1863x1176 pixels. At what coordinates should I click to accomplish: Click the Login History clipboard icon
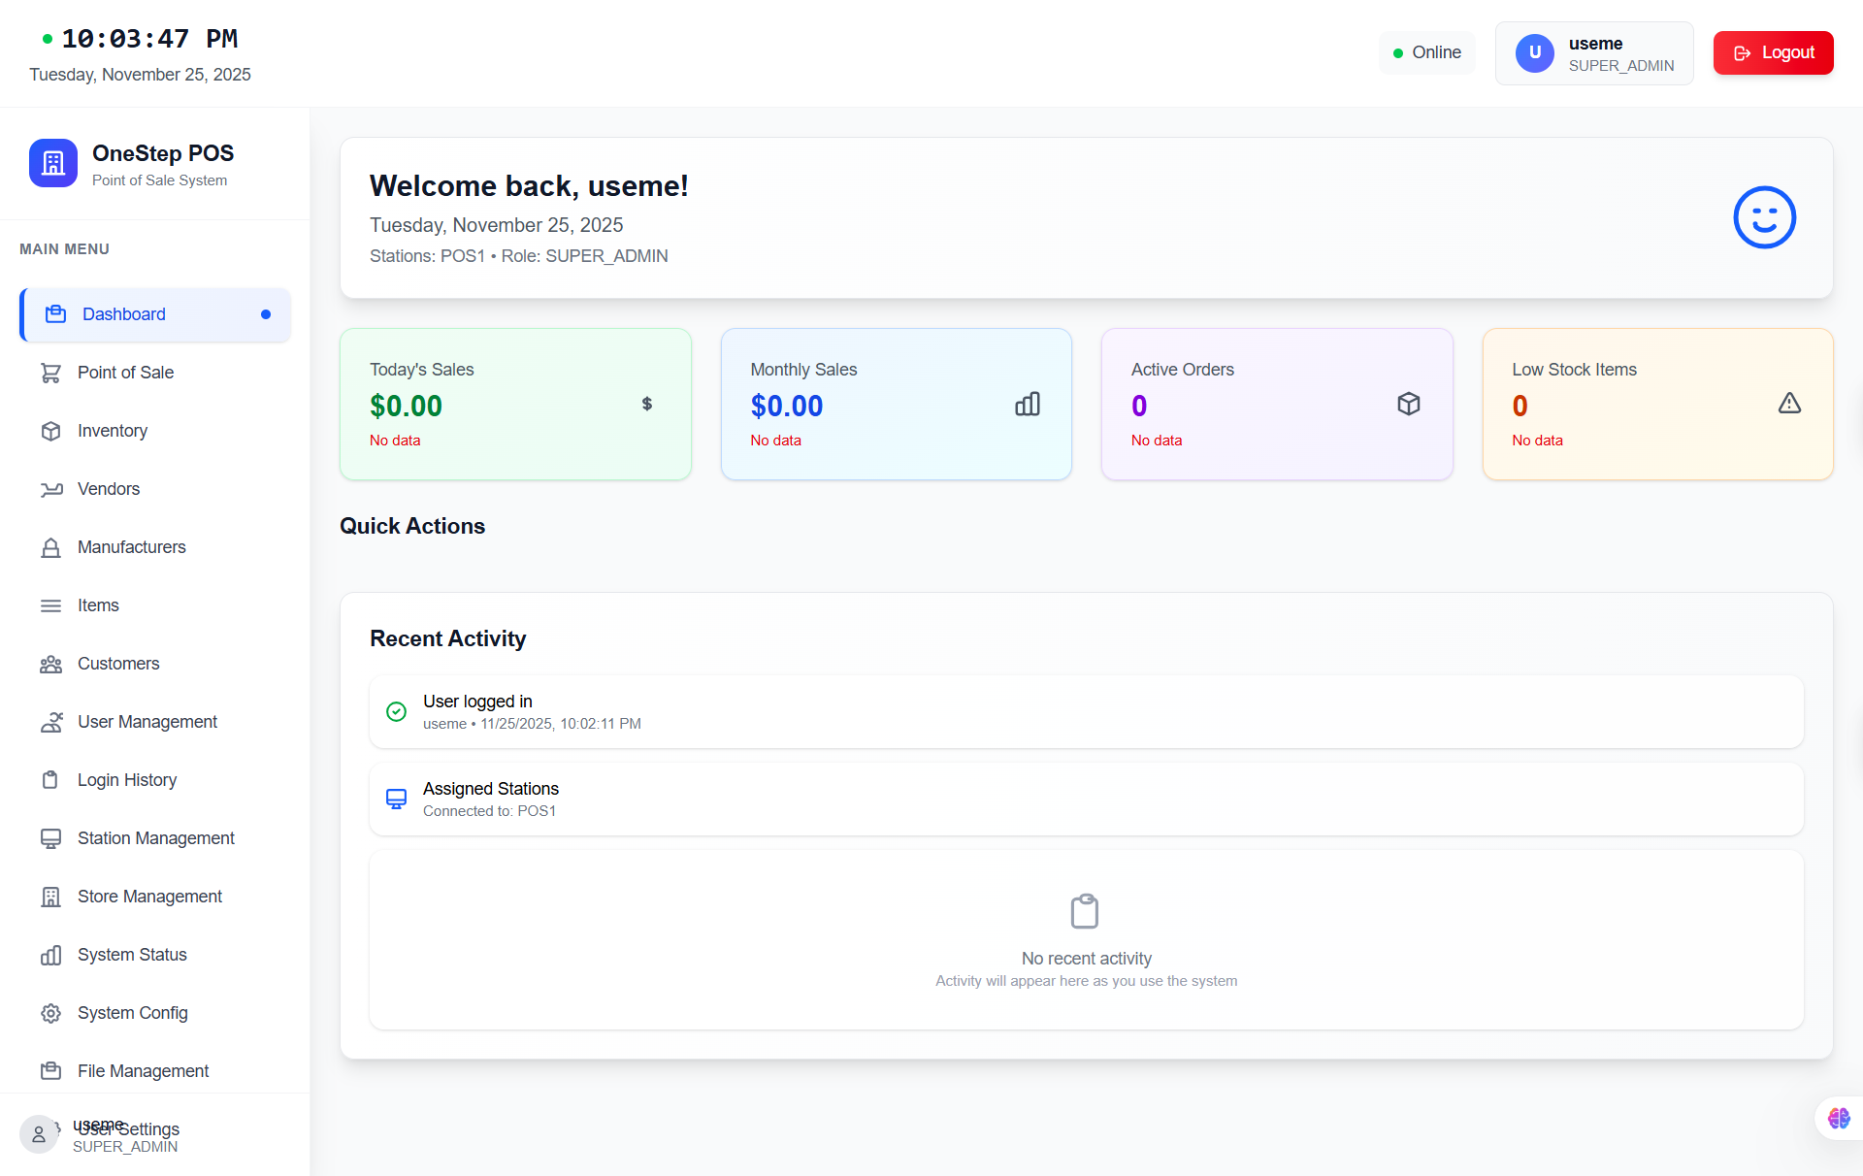point(52,780)
